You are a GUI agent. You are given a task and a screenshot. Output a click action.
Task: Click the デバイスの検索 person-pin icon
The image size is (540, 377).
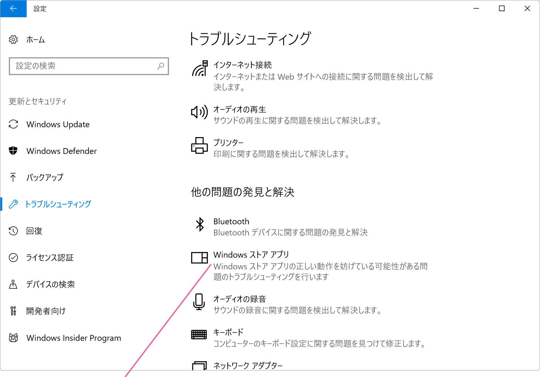pos(13,284)
